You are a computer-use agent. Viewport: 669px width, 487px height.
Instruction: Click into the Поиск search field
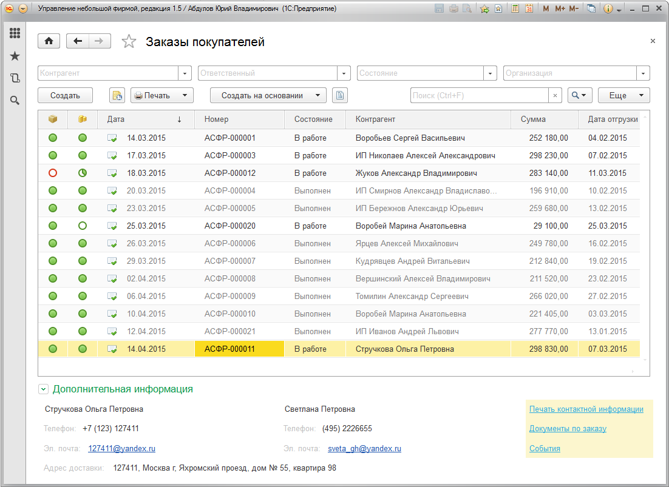click(x=480, y=95)
